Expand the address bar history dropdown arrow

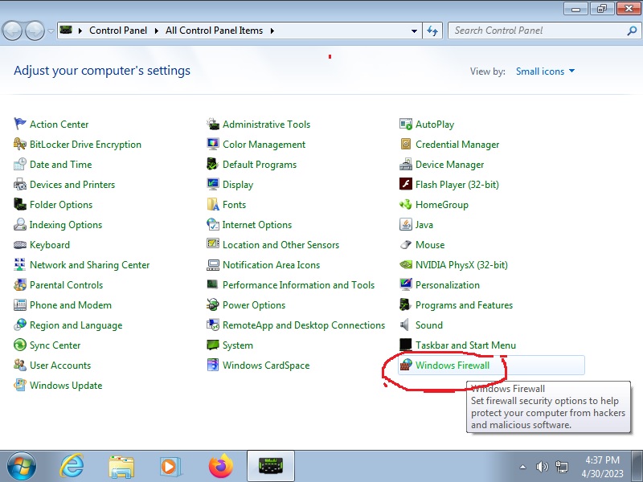point(414,31)
